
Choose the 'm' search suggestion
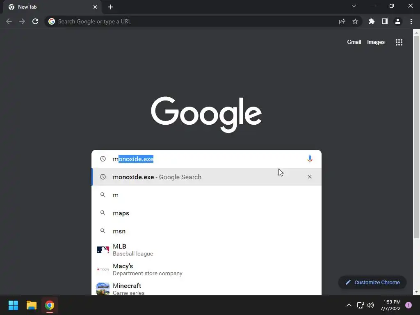(x=207, y=195)
